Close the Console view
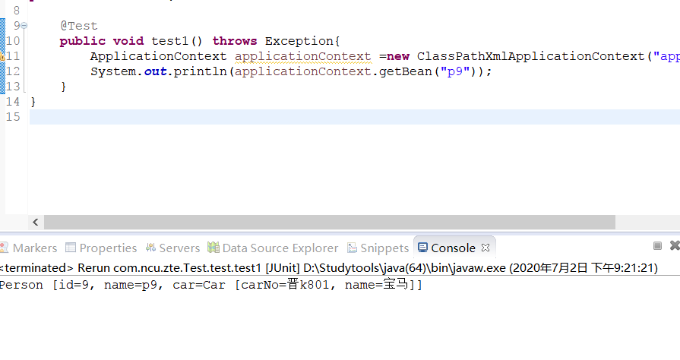 485,248
